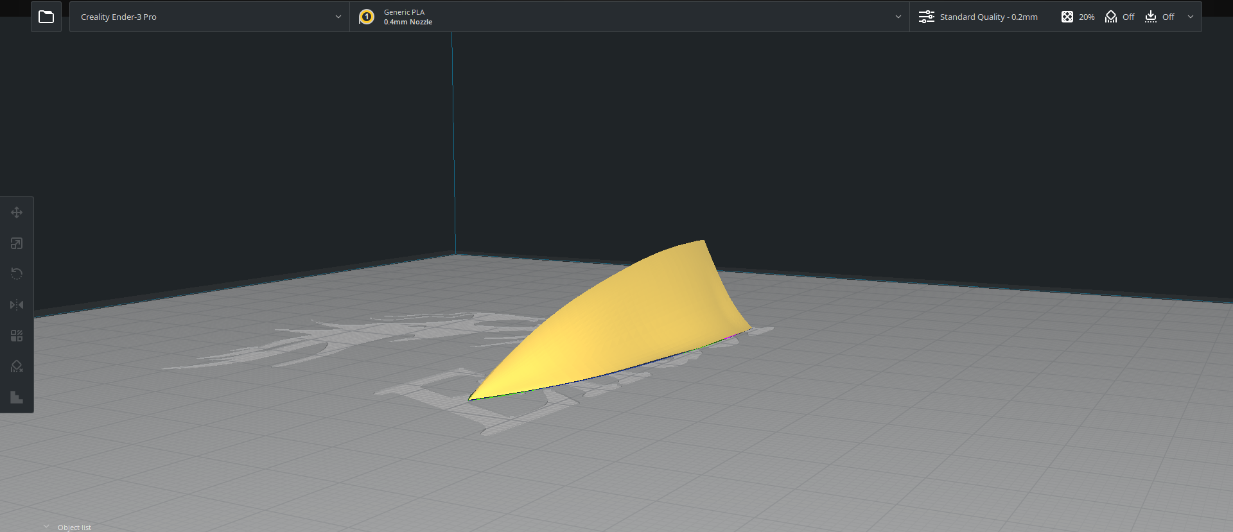Select the Scale tool
Viewport: 1233px width, 532px height.
point(17,243)
